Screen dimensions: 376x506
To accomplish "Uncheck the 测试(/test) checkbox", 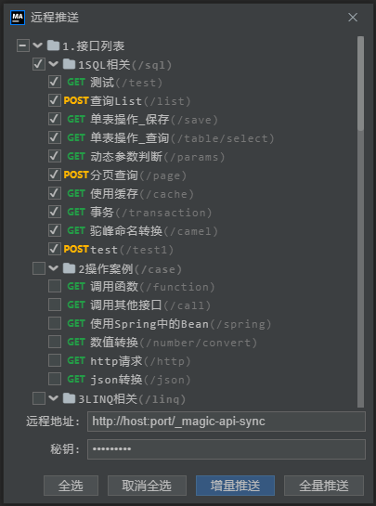I will tap(55, 82).
